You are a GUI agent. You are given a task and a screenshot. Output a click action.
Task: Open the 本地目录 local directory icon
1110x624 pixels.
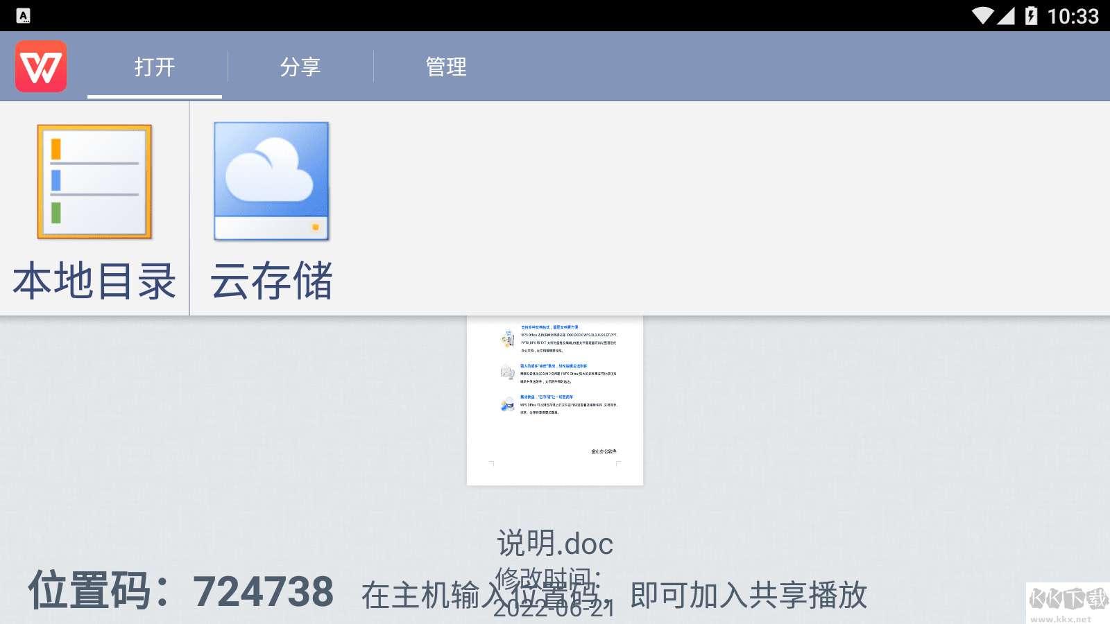[94, 182]
